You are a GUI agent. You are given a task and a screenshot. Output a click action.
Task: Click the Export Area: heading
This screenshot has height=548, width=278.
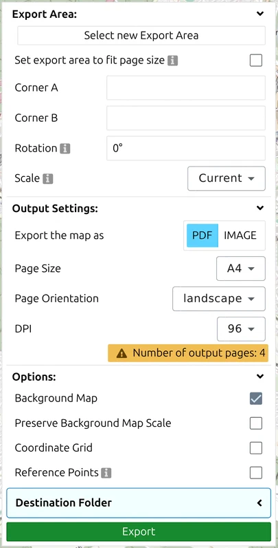click(44, 14)
